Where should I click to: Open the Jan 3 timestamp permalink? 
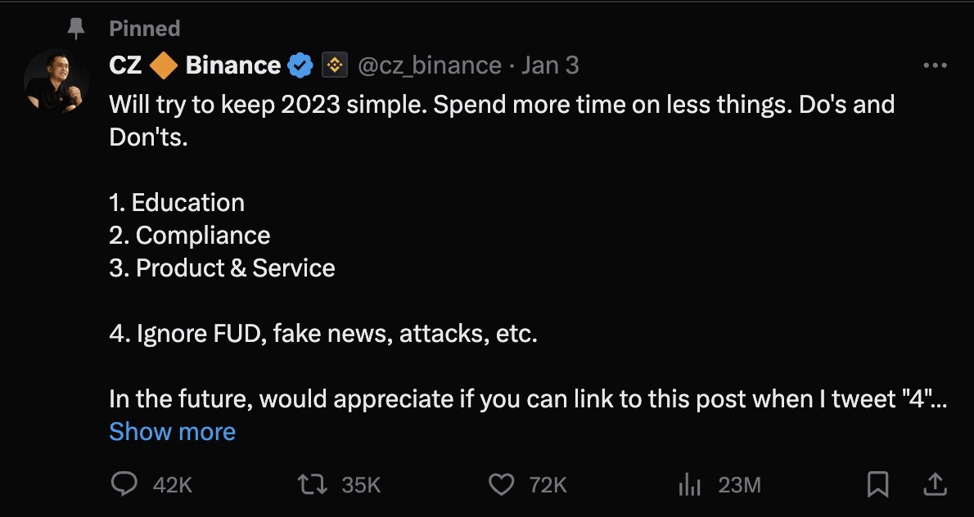550,65
